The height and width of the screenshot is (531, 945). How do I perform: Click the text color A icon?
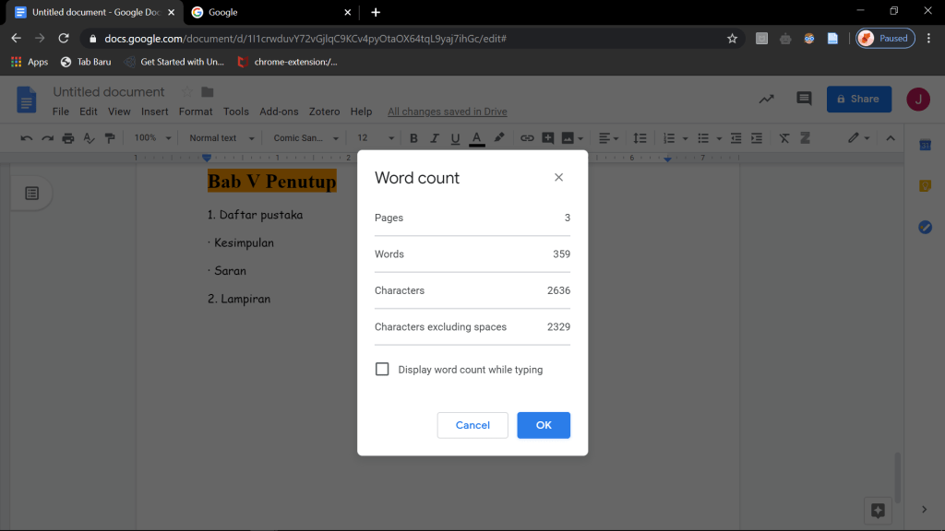click(x=477, y=138)
